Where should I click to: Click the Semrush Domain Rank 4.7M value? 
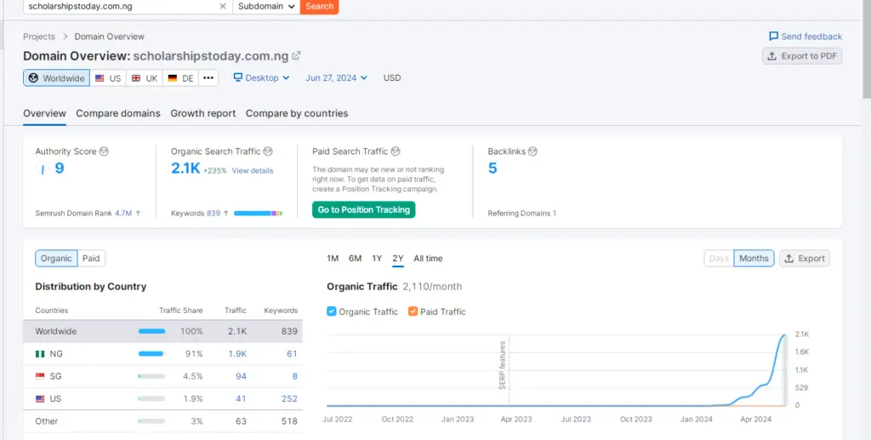pyautogui.click(x=123, y=214)
